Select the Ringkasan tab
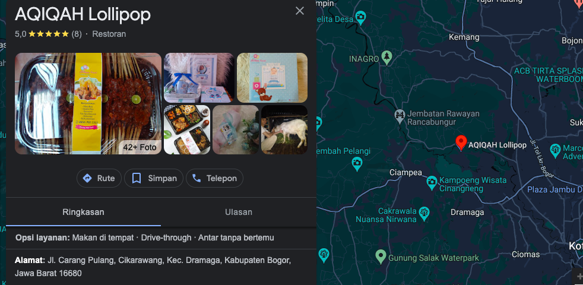 83,212
